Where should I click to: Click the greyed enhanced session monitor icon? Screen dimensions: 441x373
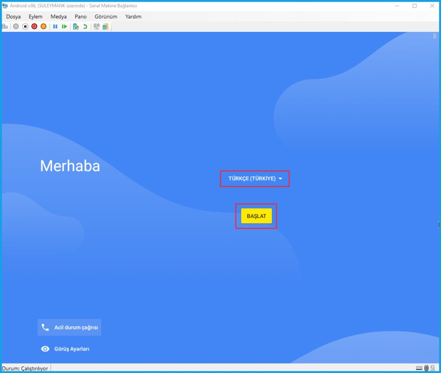pyautogui.click(x=97, y=26)
